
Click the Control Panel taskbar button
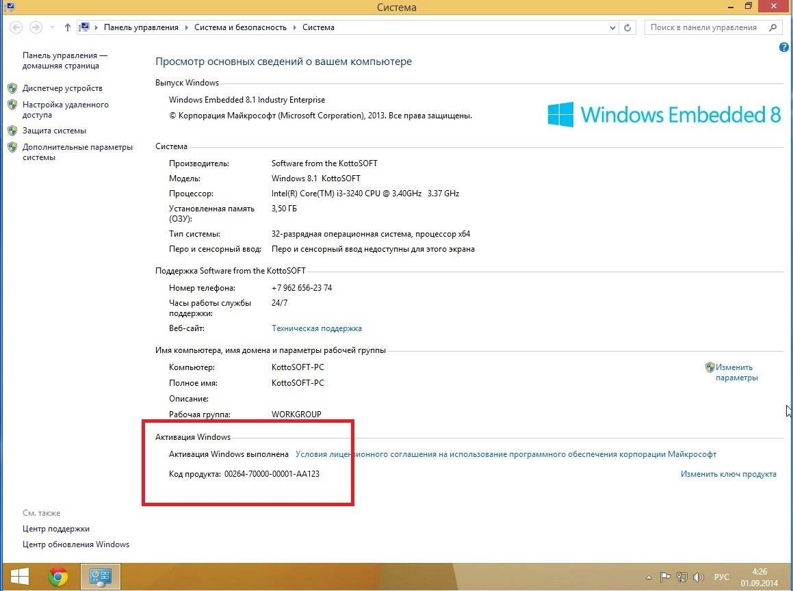tap(100, 577)
